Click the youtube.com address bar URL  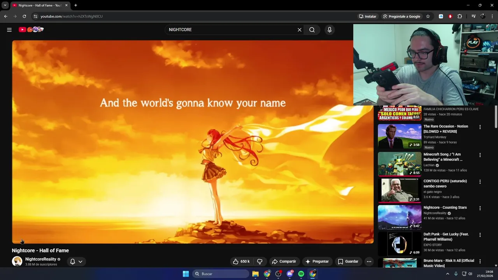pos(72,16)
